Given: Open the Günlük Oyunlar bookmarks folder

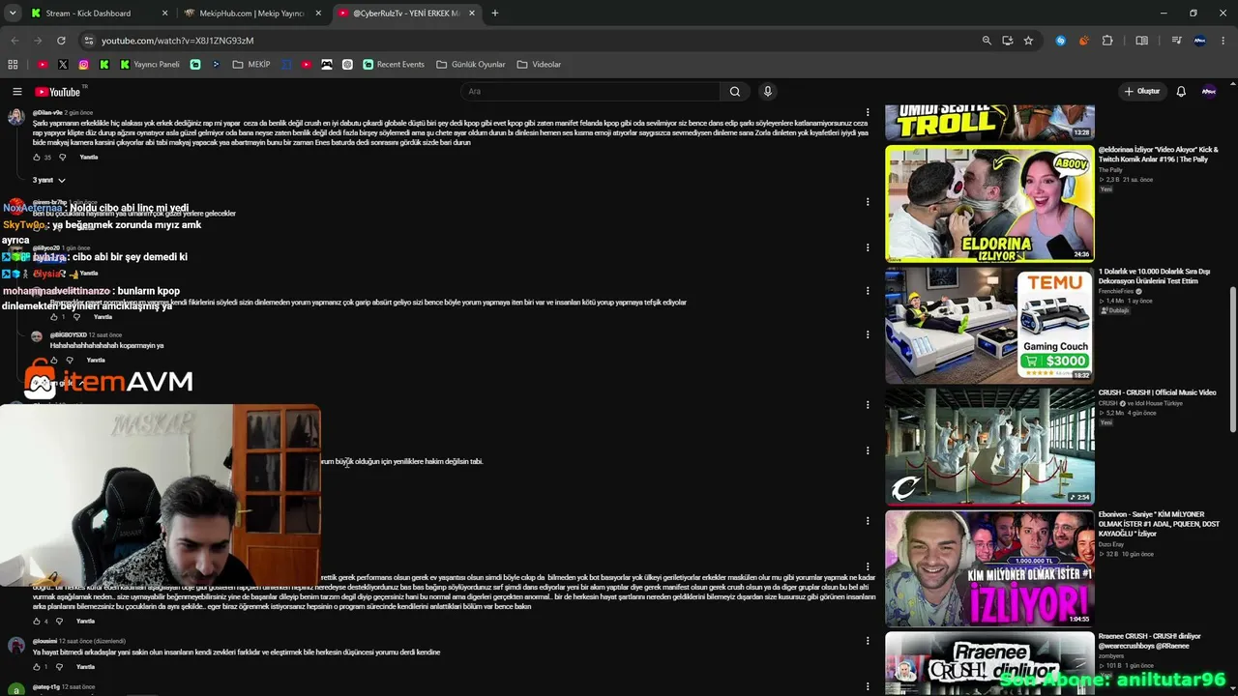Looking at the screenshot, I should 471,65.
